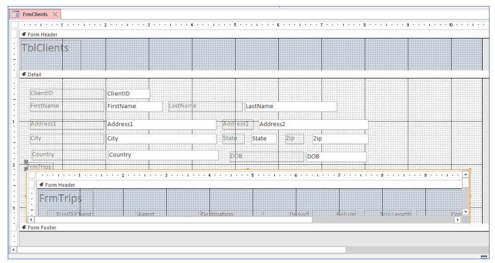Select the City label control
The image size is (495, 263).
click(67, 139)
